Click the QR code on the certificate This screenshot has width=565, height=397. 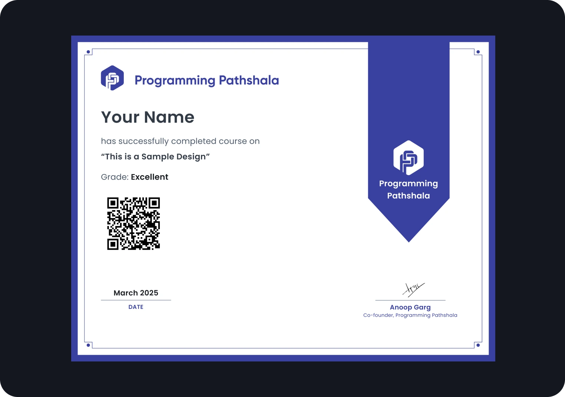click(133, 224)
